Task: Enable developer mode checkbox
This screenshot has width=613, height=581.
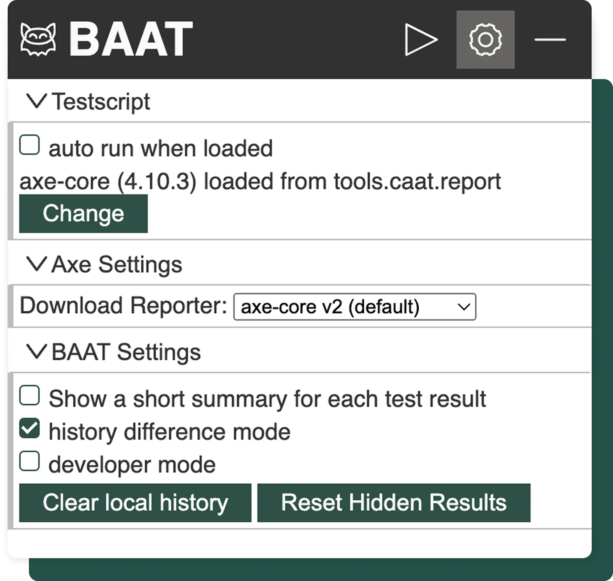Action: [x=30, y=461]
